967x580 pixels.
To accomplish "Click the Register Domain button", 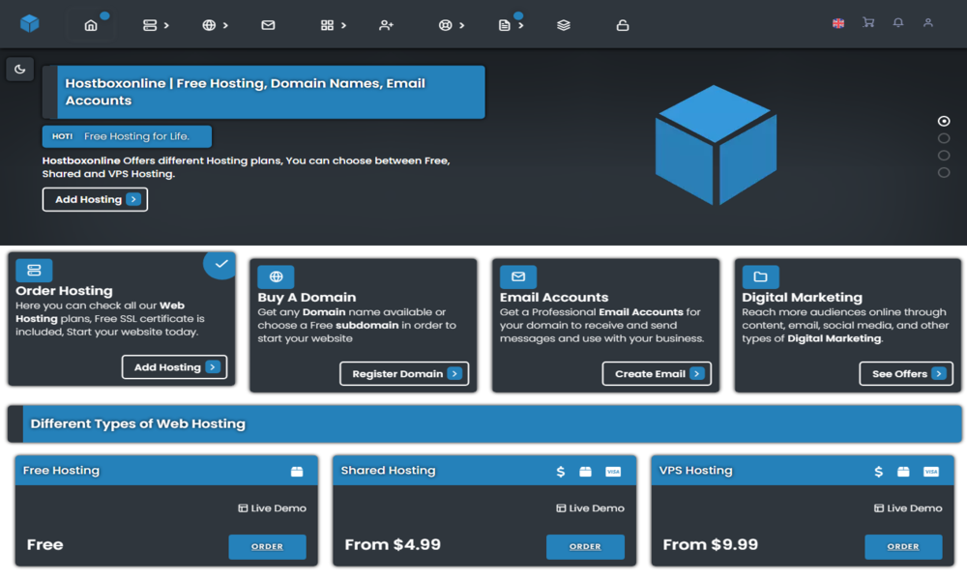I will coord(404,374).
